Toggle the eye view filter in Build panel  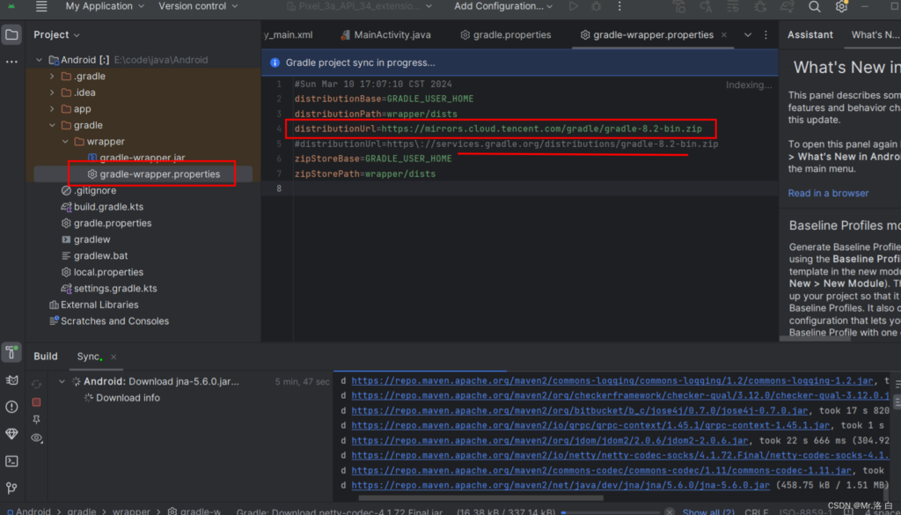(36, 438)
